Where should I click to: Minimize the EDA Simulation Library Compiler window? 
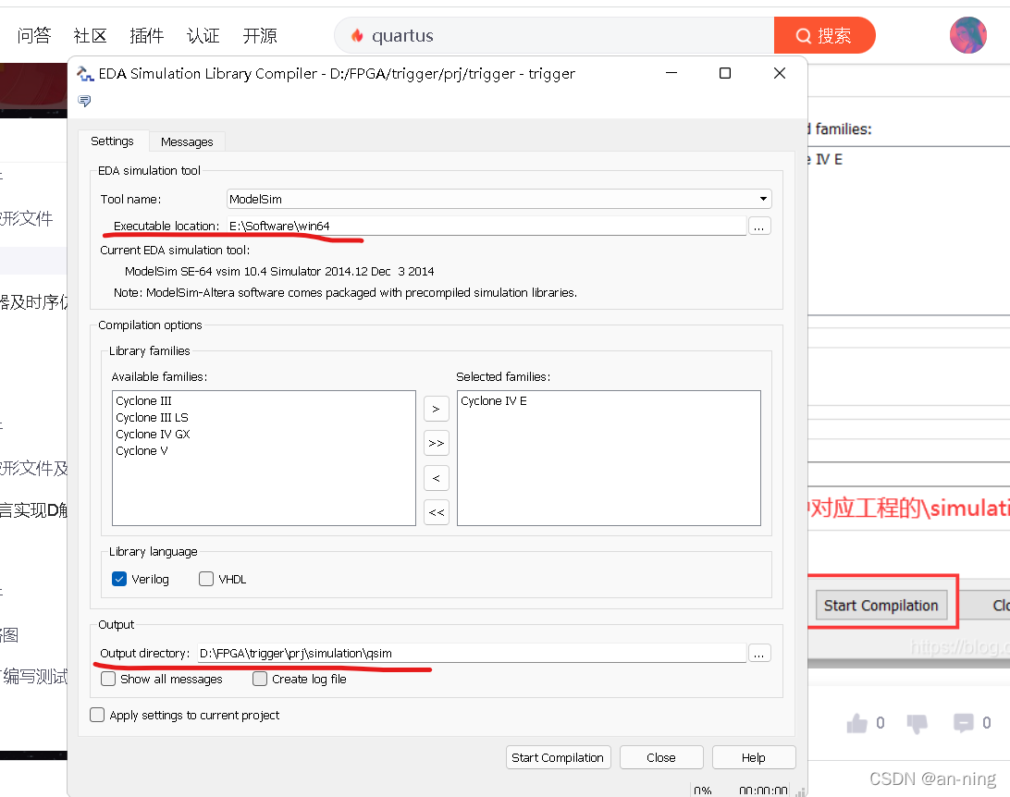tap(671, 73)
